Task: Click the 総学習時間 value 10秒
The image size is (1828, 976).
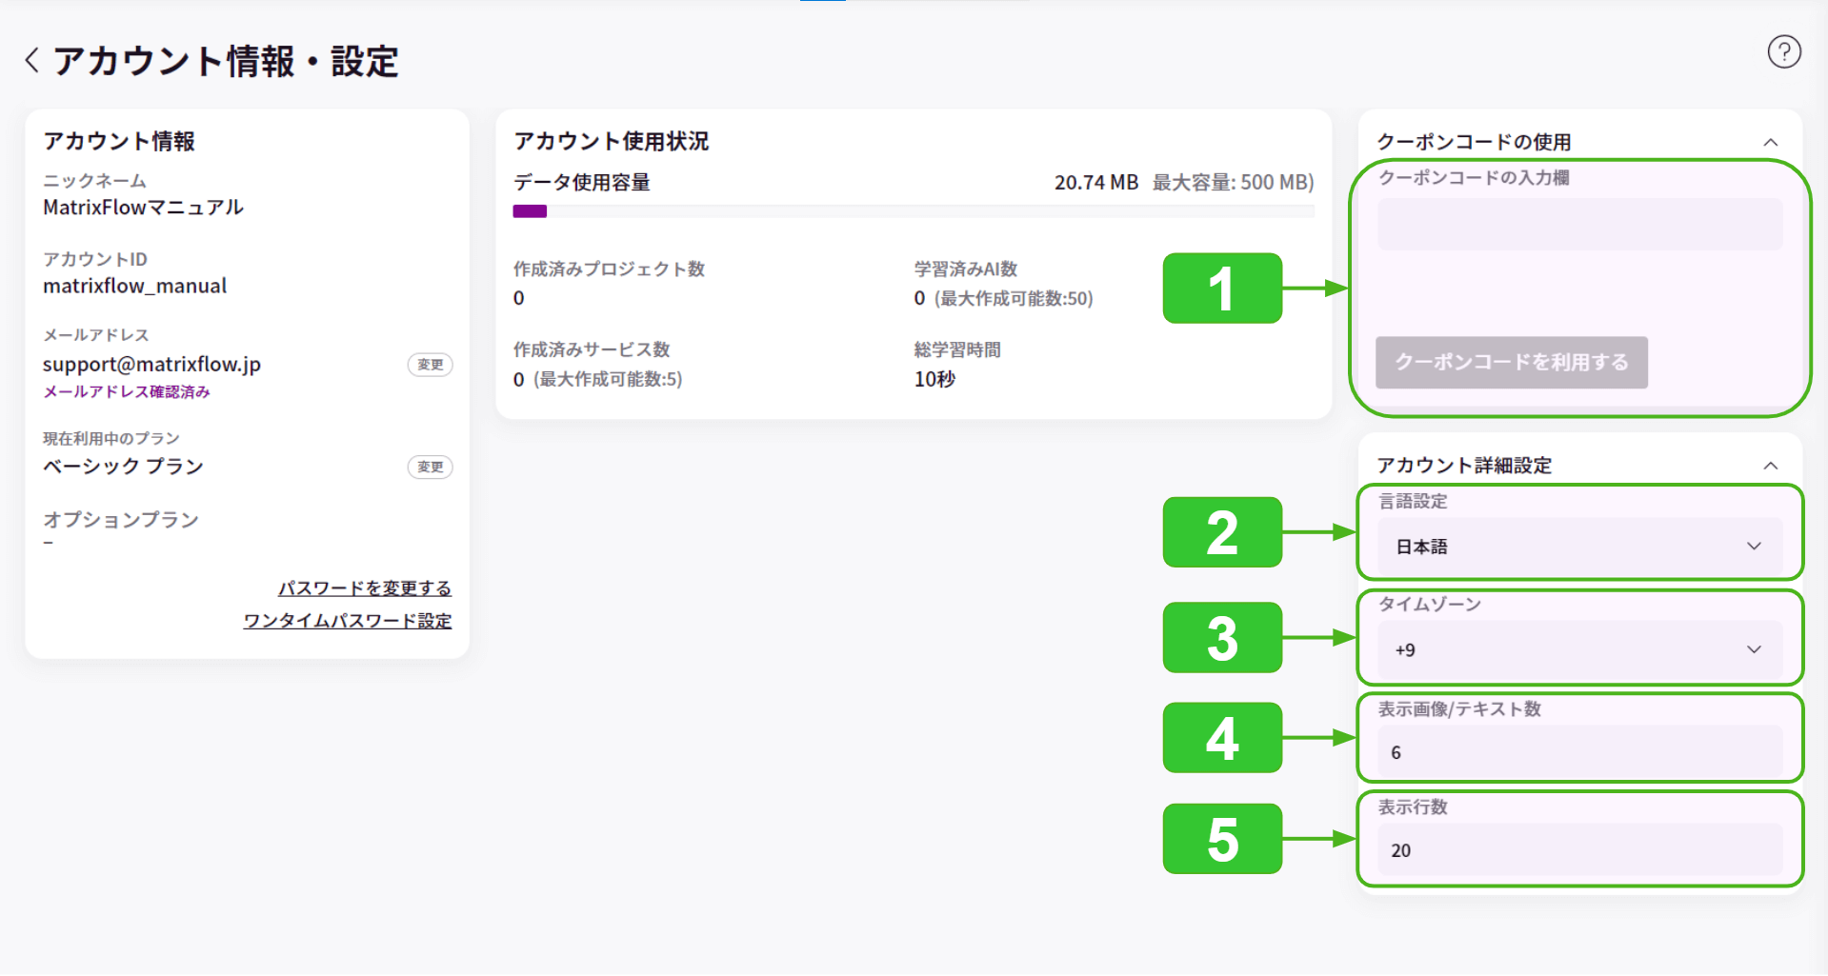Action: [x=934, y=379]
